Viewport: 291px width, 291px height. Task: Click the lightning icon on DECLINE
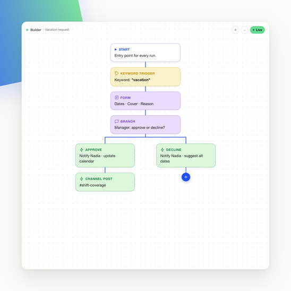[x=162, y=150]
